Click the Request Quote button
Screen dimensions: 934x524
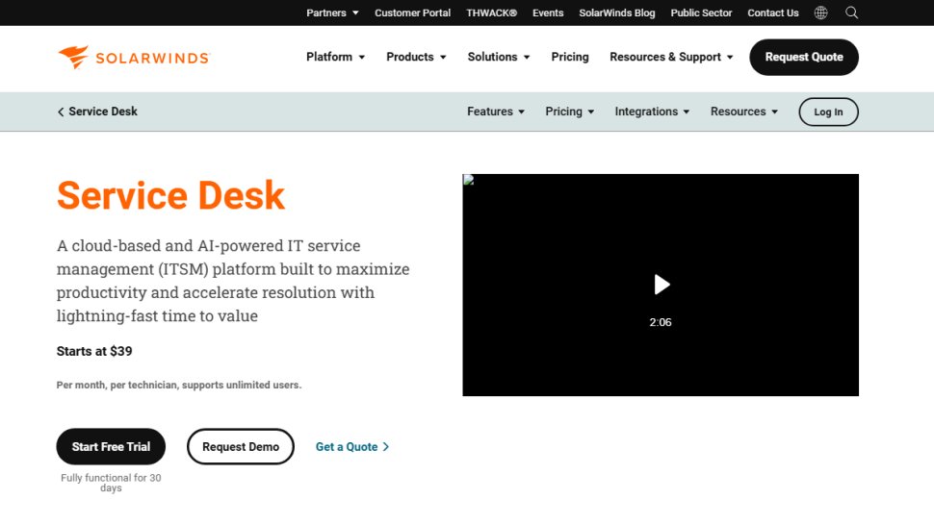click(804, 57)
